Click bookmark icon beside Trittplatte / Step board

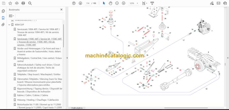click(15, 74)
